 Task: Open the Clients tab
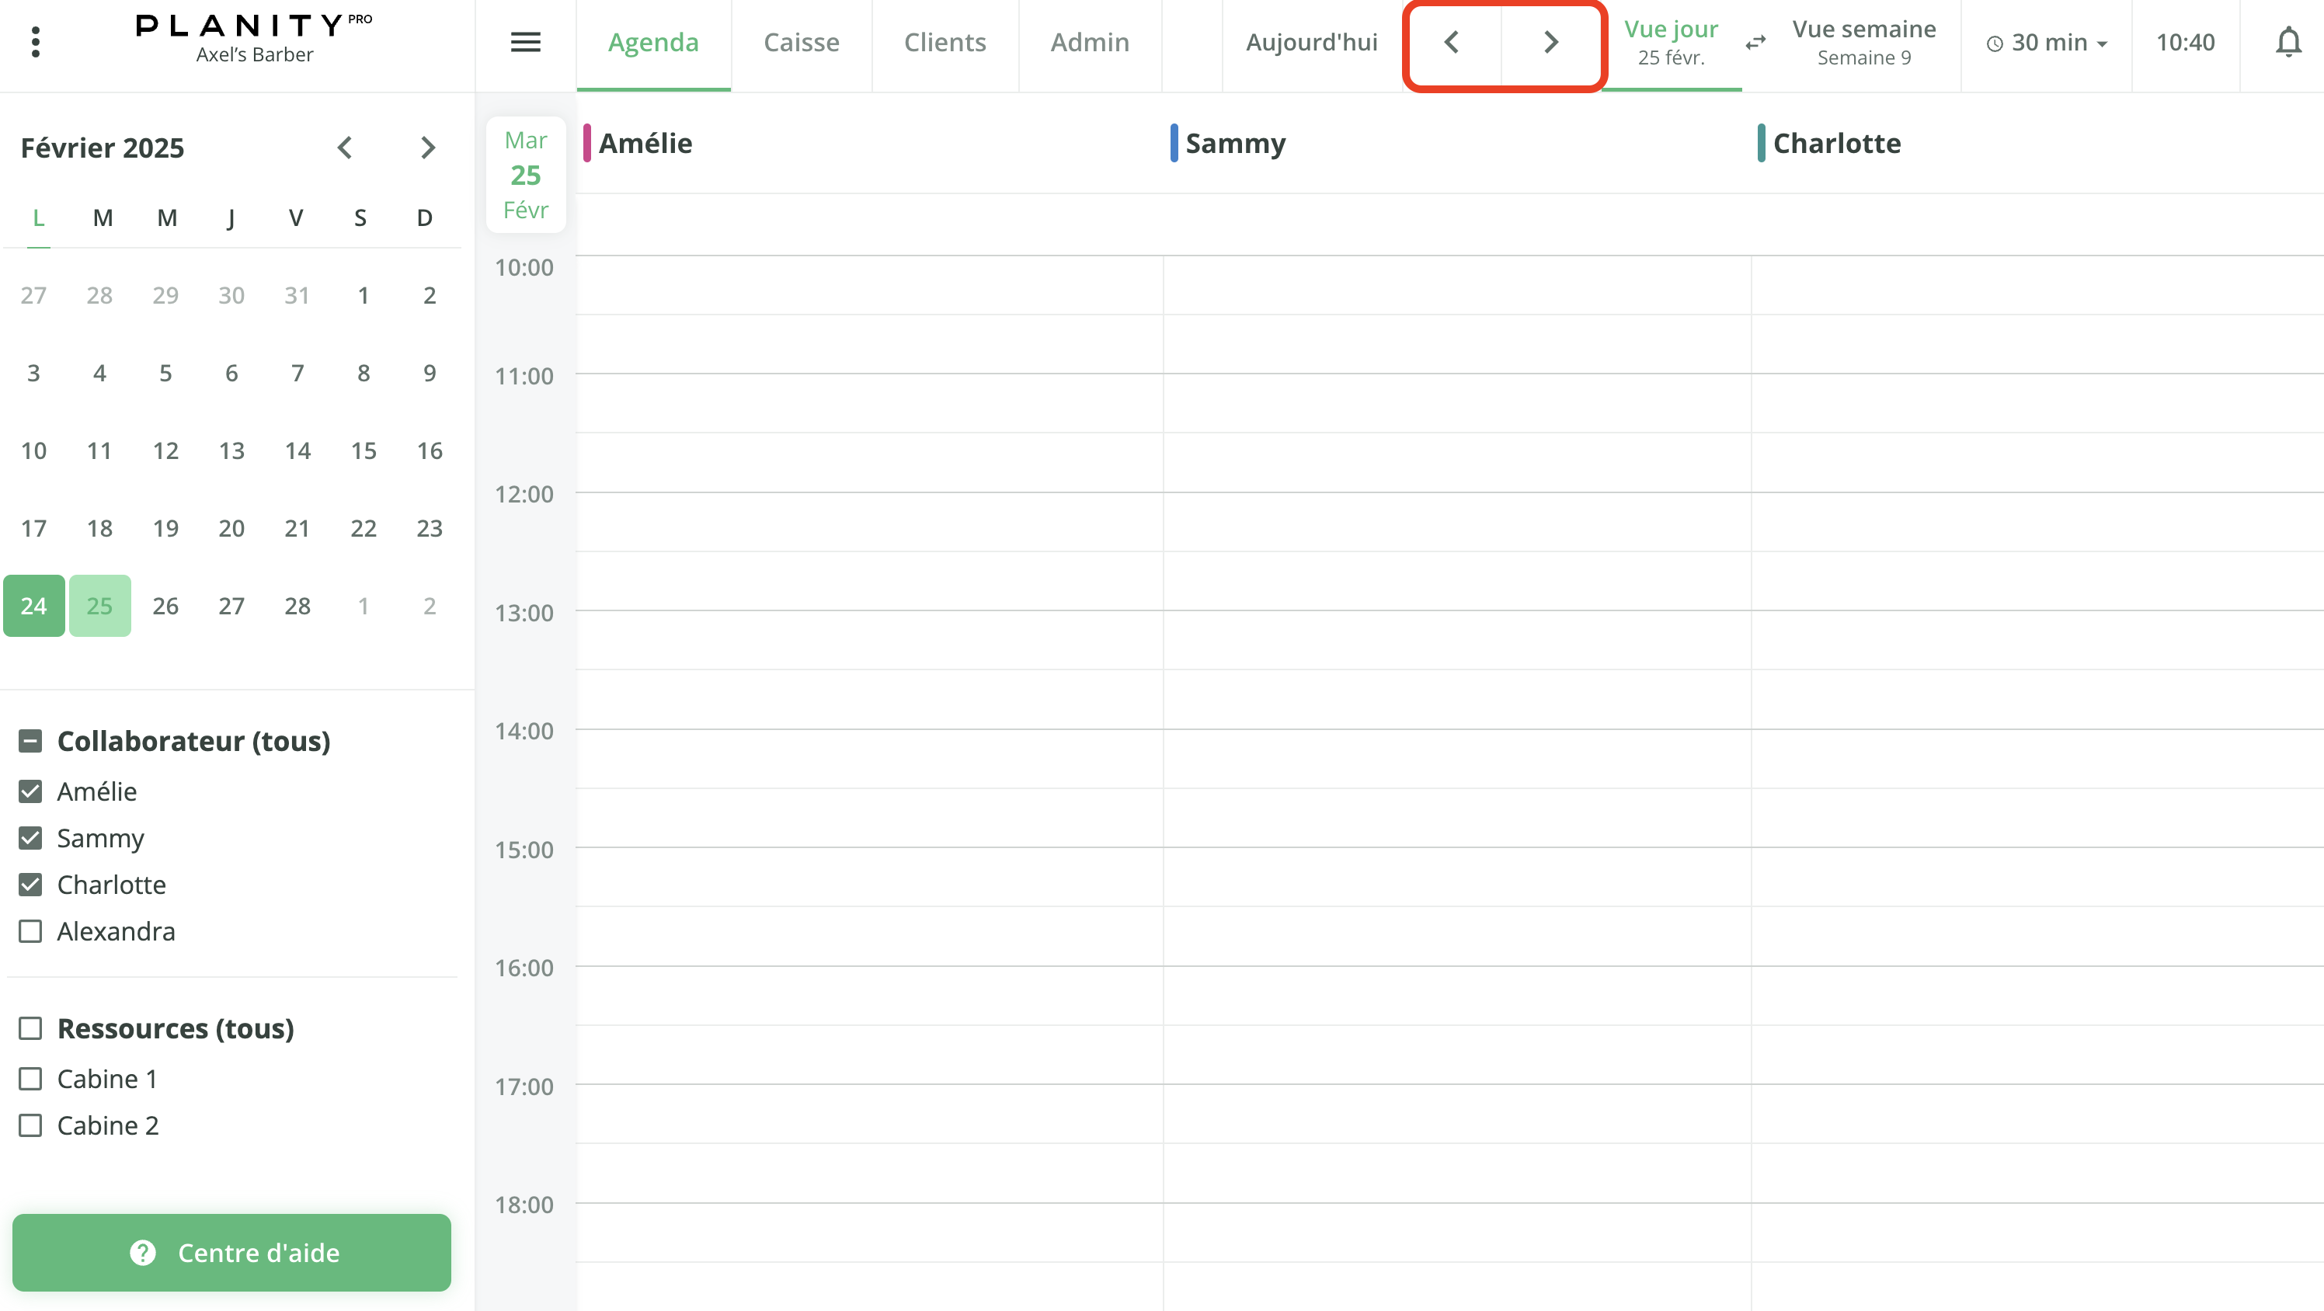[x=945, y=43]
